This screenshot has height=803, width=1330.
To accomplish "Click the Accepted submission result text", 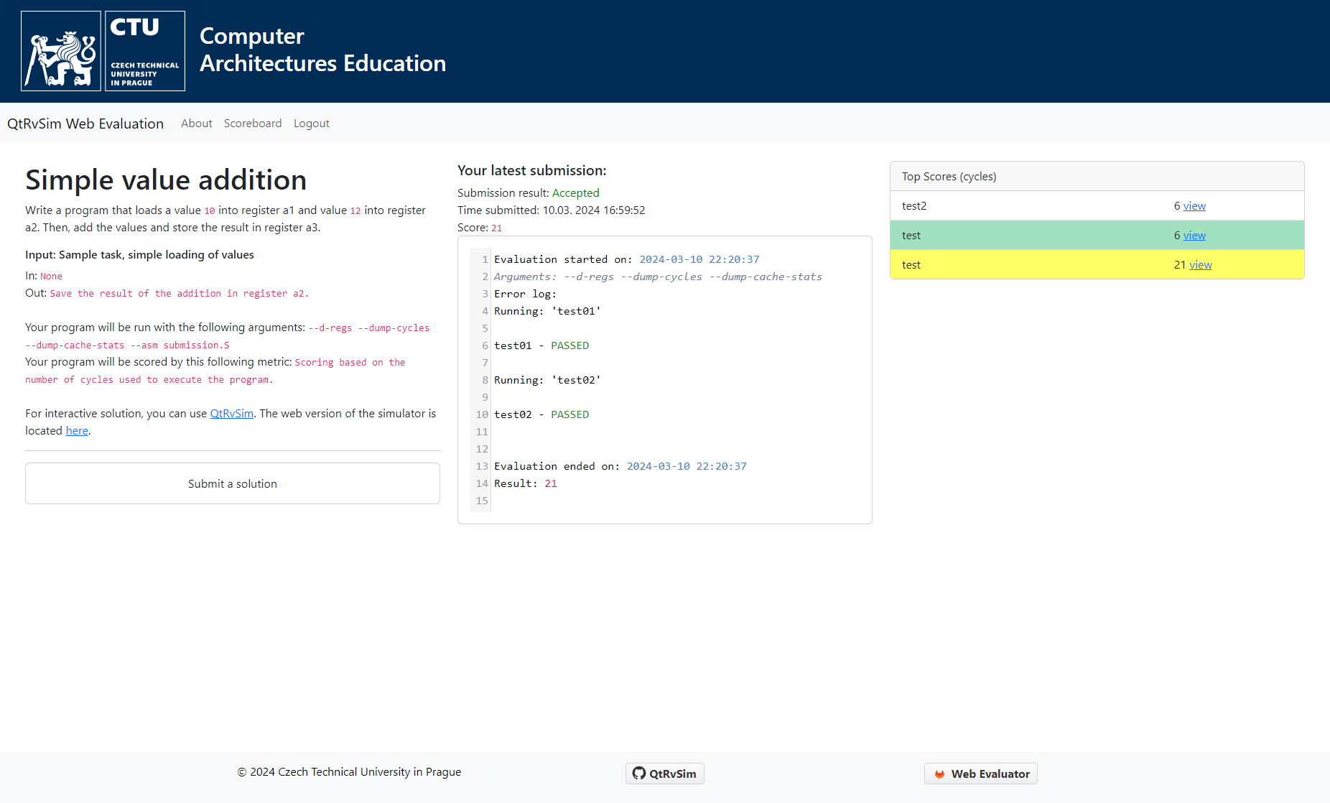I will click(x=576, y=193).
